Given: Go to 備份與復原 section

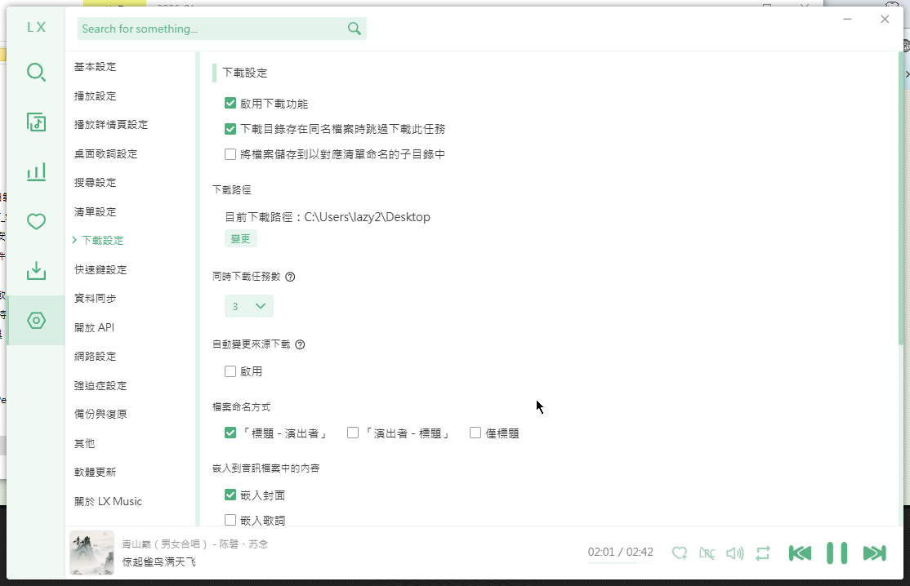Looking at the screenshot, I should (100, 415).
